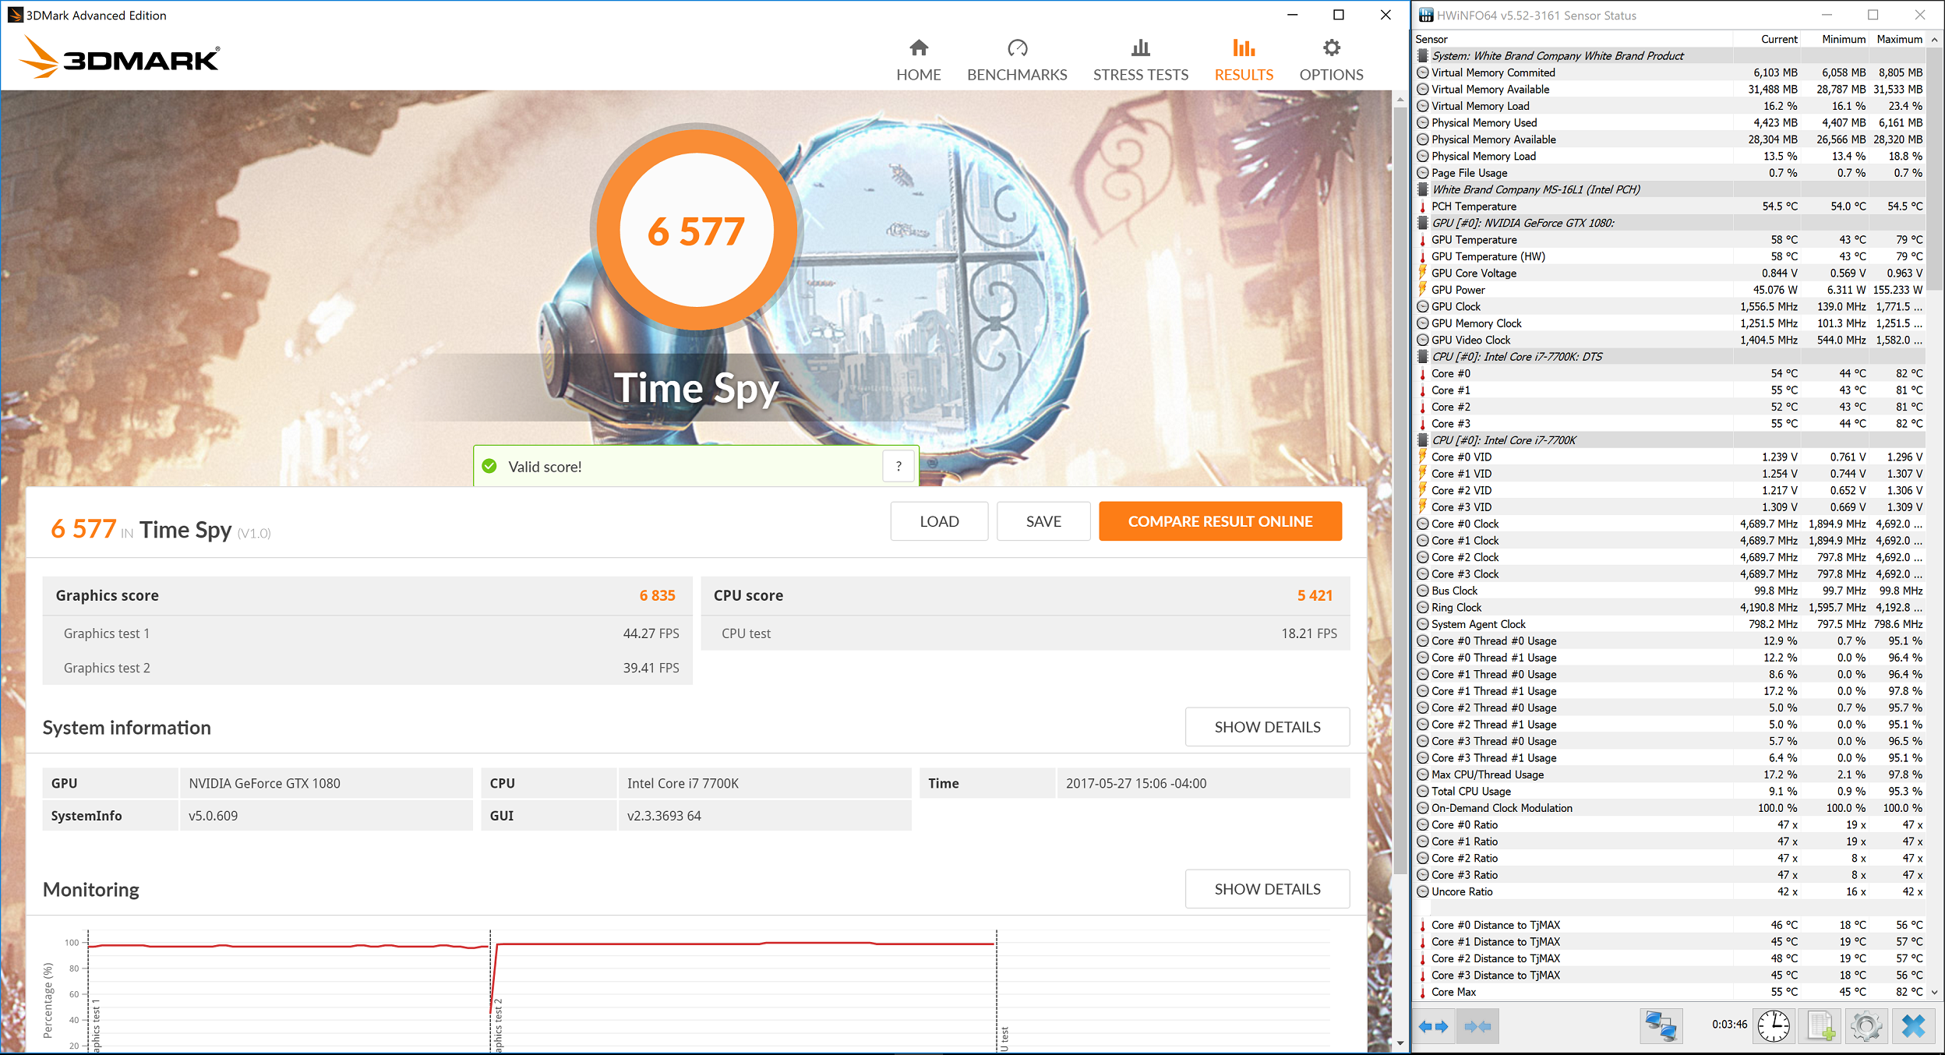Close sensor window with blue X icon
1945x1055 pixels.
coord(1913,1026)
